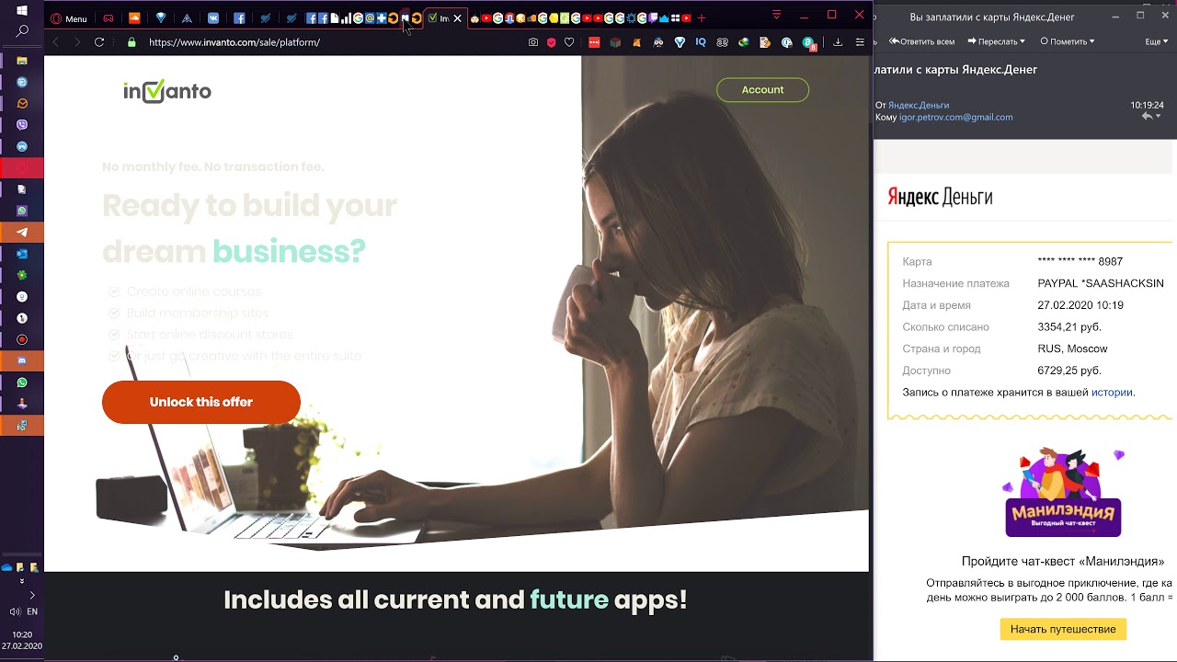The height and width of the screenshot is (662, 1177).
Task: Open the 'Переслать' dropdown in mail window
Action: (x=996, y=41)
